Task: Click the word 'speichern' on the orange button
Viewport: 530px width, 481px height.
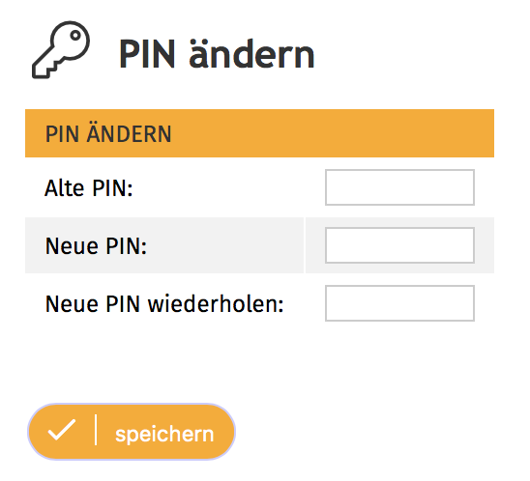Action: (x=164, y=435)
